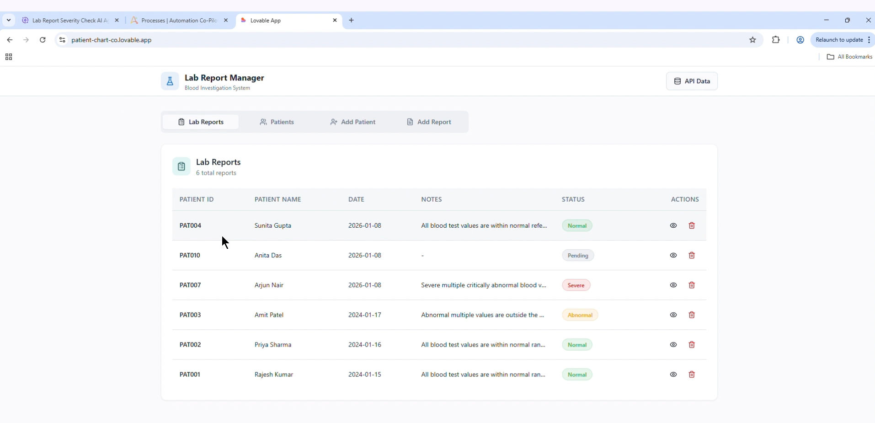Reload the page

point(43,40)
